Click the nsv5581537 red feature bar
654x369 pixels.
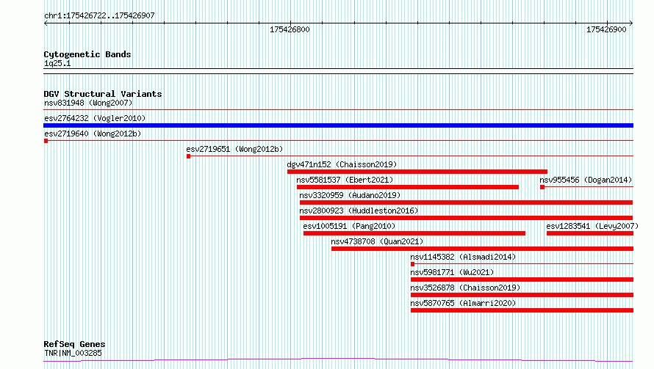coord(408,187)
